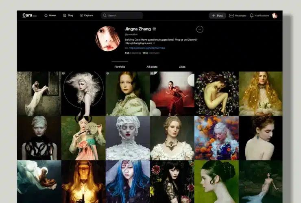View the 1657 Followers list
301x203 pixels.
(x=151, y=53)
